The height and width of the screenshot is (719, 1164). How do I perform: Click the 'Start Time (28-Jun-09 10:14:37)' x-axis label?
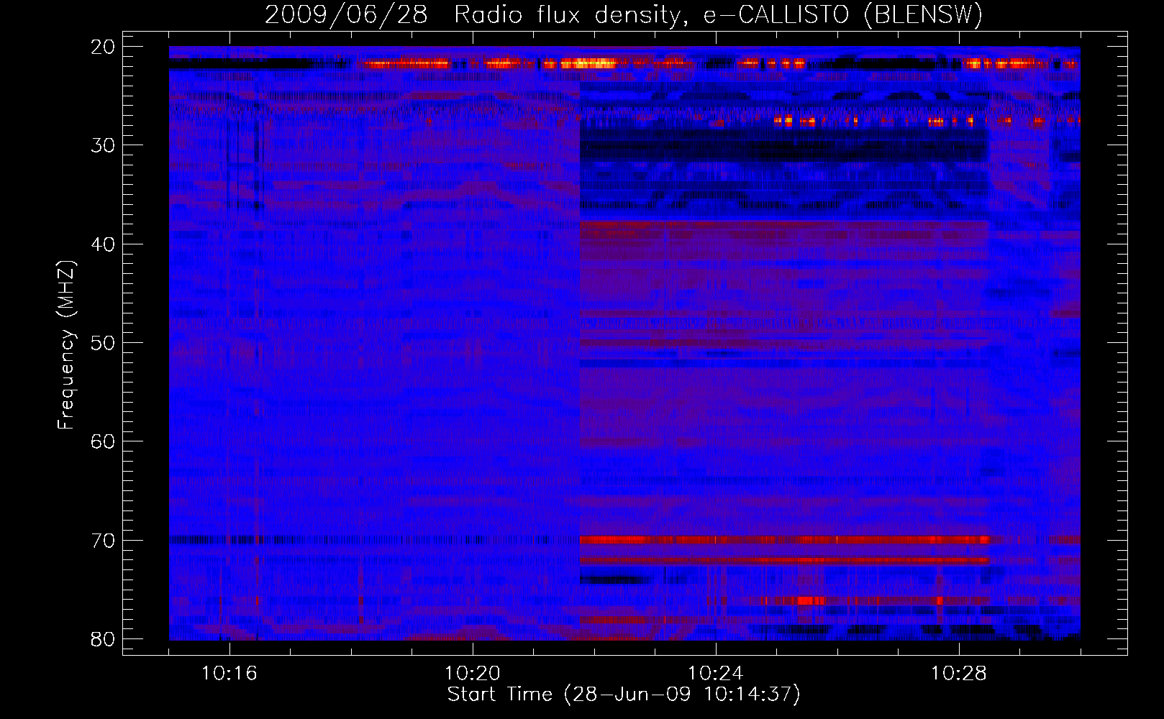[x=624, y=695]
